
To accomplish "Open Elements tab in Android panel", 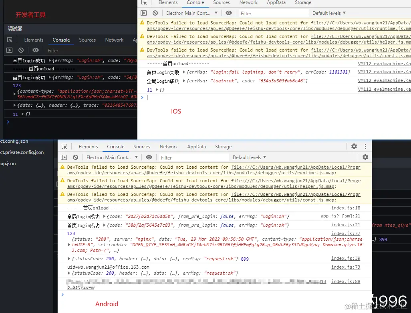I will [89, 147].
